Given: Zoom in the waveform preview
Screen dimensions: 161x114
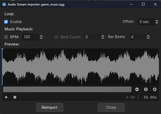Looking at the screenshot, I should 155,89.
